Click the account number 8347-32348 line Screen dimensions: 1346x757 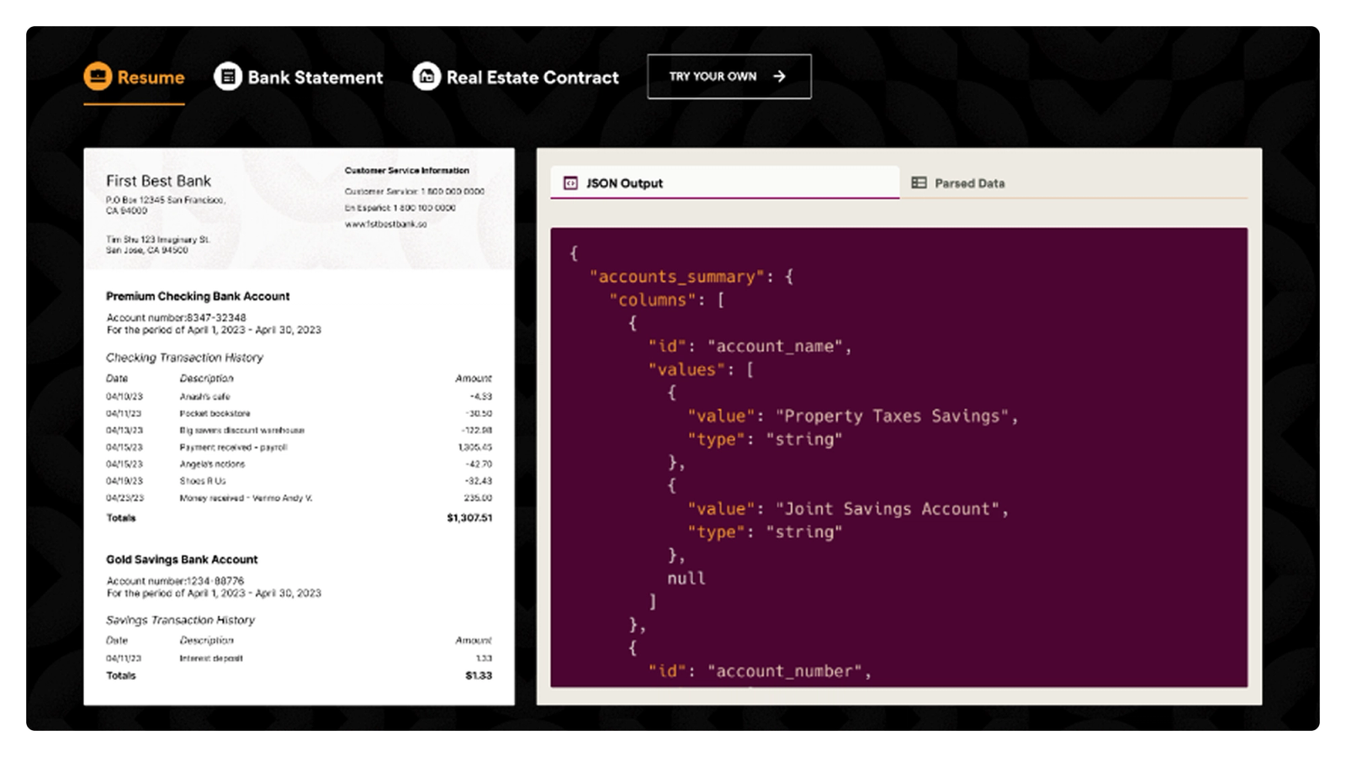pyautogui.click(x=177, y=318)
